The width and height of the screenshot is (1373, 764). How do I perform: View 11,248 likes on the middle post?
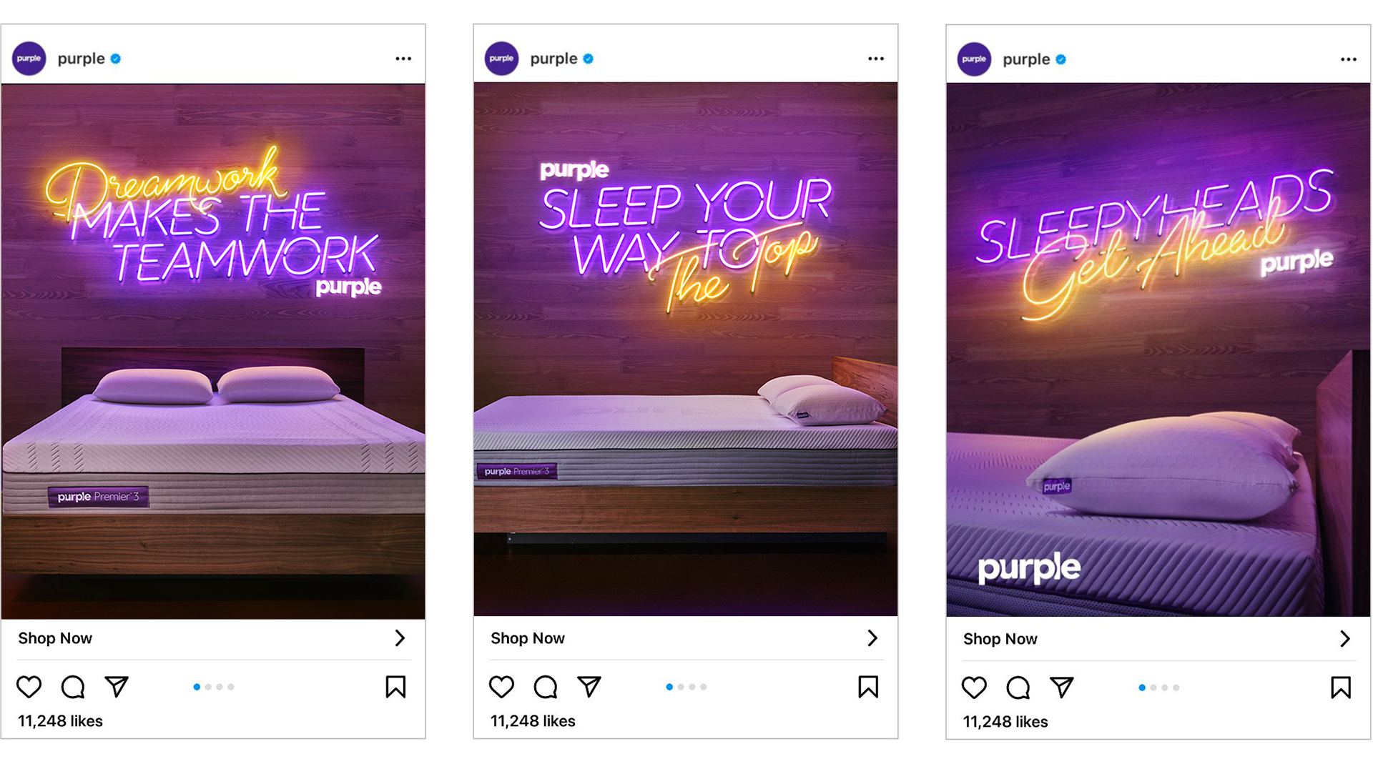point(533,721)
